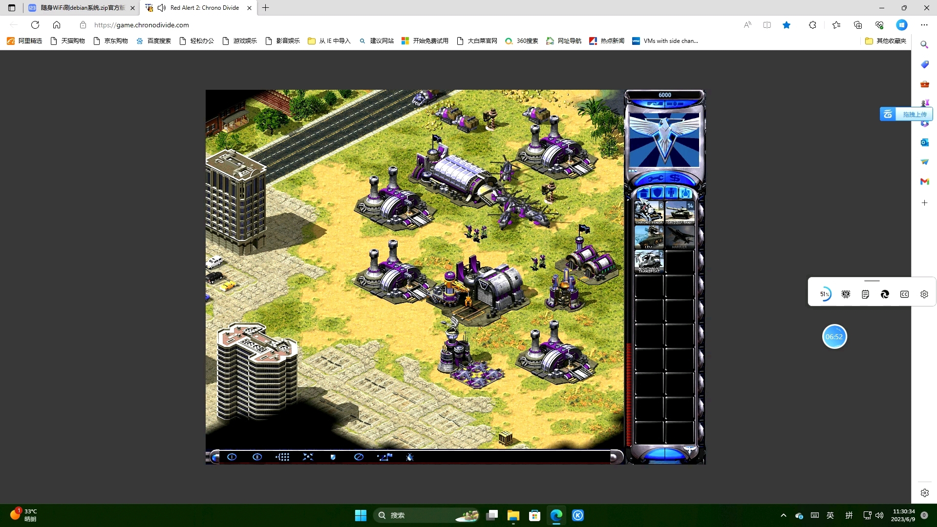Open Windows Start menu
This screenshot has height=527, width=937.
click(361, 515)
